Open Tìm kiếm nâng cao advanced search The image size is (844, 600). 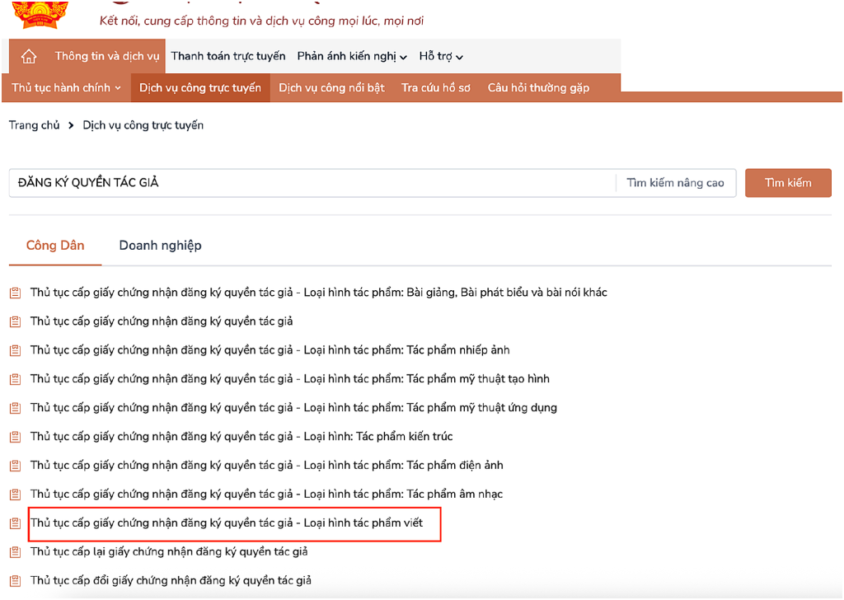click(x=676, y=183)
